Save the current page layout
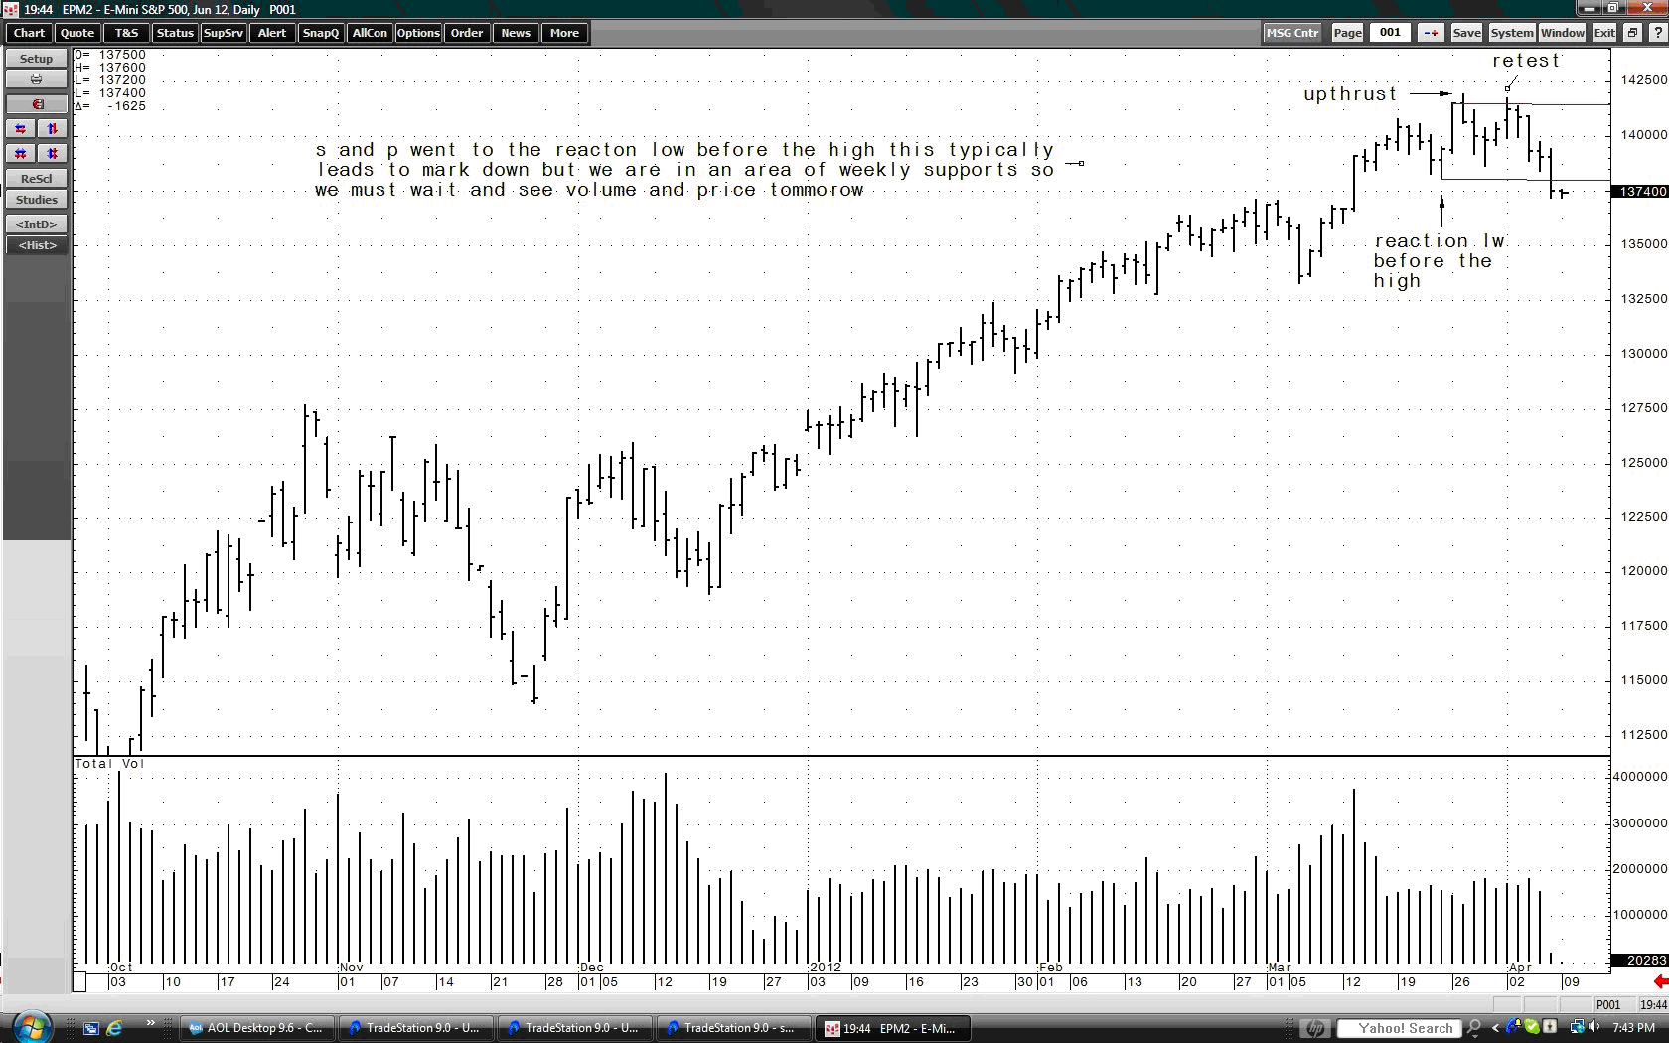 point(1466,33)
